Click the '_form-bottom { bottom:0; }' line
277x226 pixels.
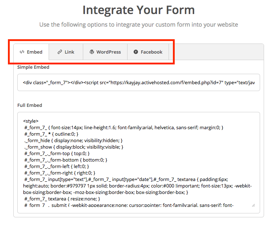click(x=66, y=160)
